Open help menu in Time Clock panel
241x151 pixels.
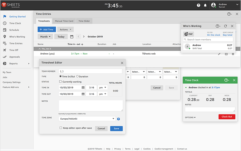[x=227, y=80]
